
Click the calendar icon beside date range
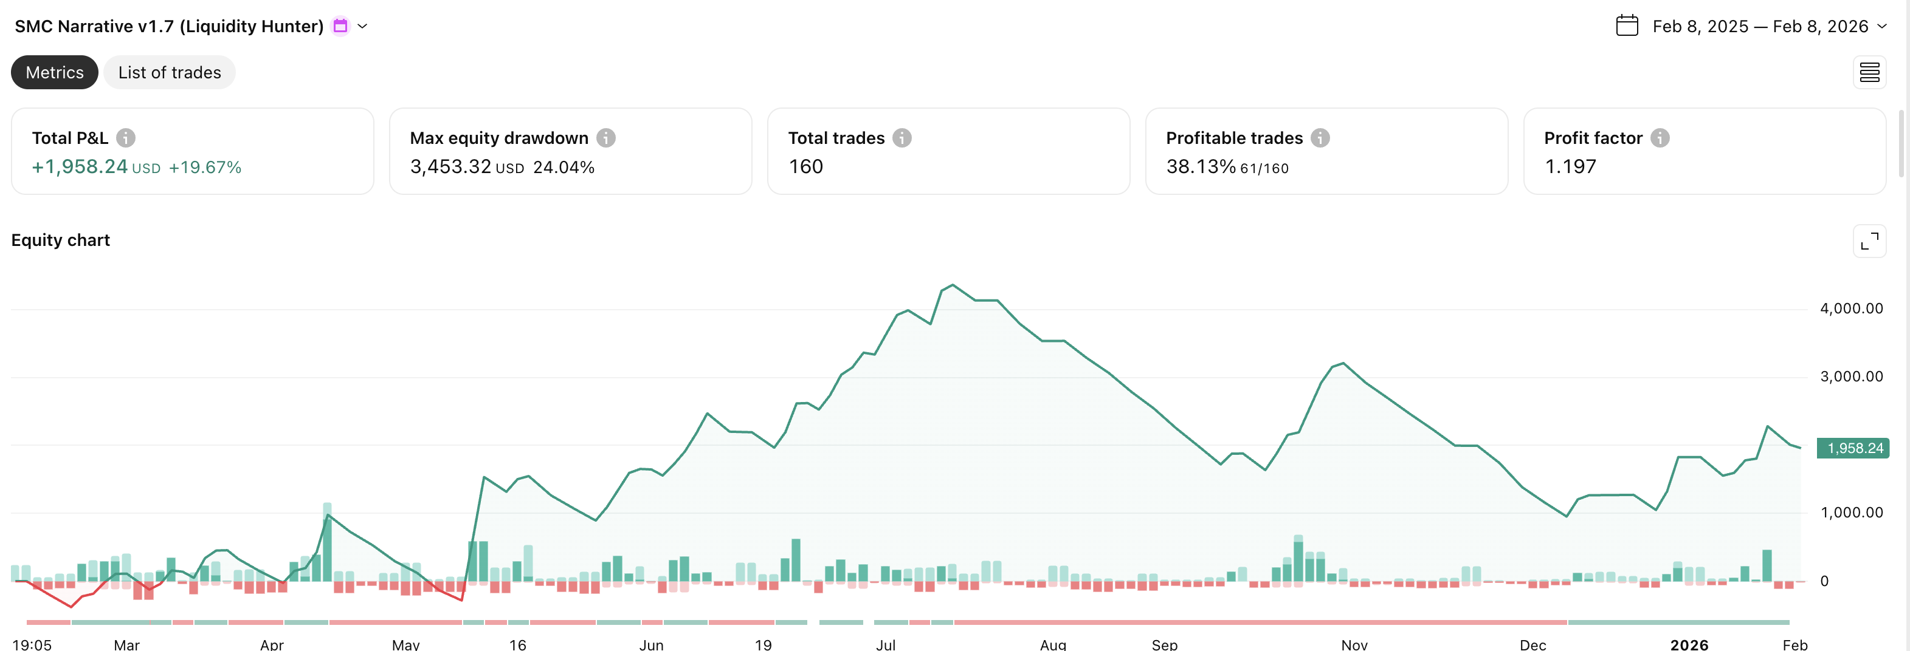[1627, 26]
